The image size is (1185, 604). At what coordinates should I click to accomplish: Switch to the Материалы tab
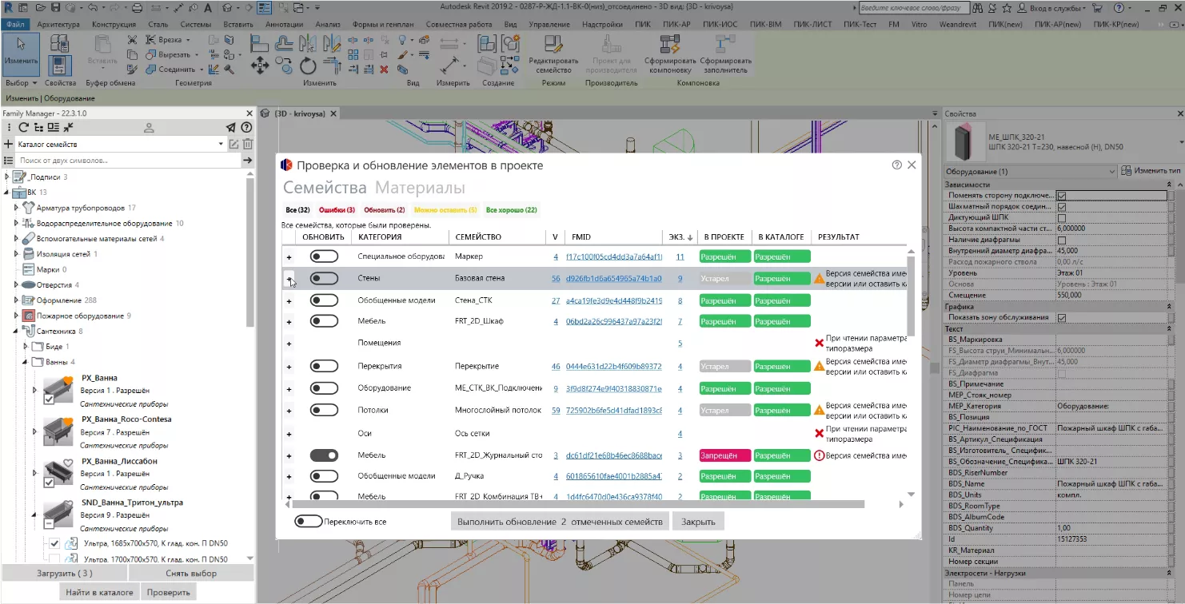pos(420,189)
